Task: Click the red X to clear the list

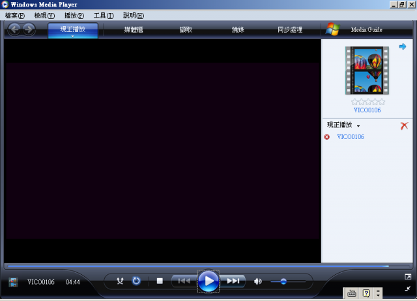Action: [404, 125]
